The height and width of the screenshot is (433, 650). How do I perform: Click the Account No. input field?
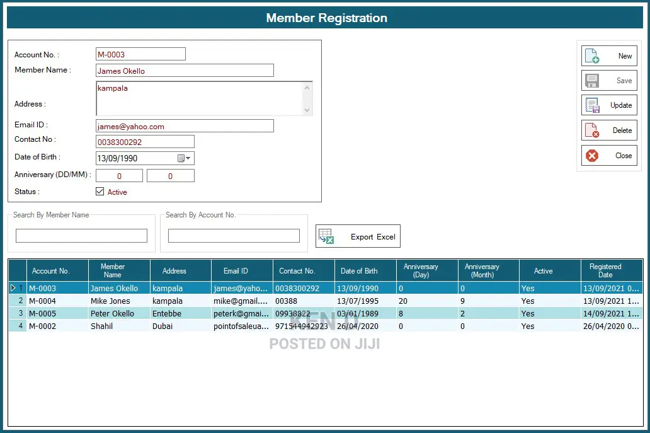[140, 54]
